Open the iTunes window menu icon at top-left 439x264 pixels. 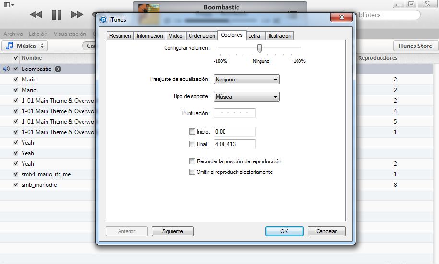click(9, 5)
